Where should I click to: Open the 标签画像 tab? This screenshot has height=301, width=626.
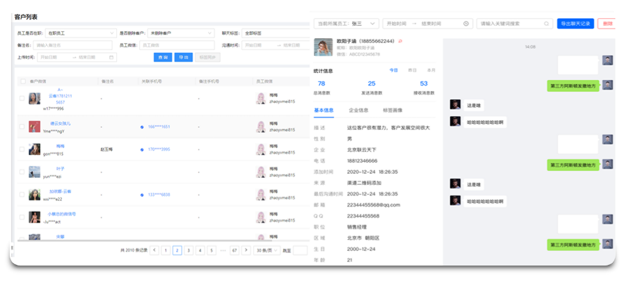coord(392,111)
